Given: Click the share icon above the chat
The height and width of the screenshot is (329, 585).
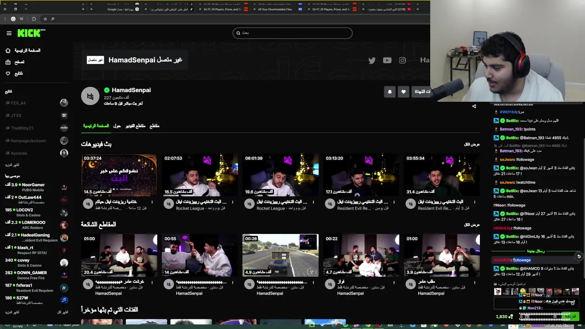Looking at the screenshot, I should (x=474, y=106).
